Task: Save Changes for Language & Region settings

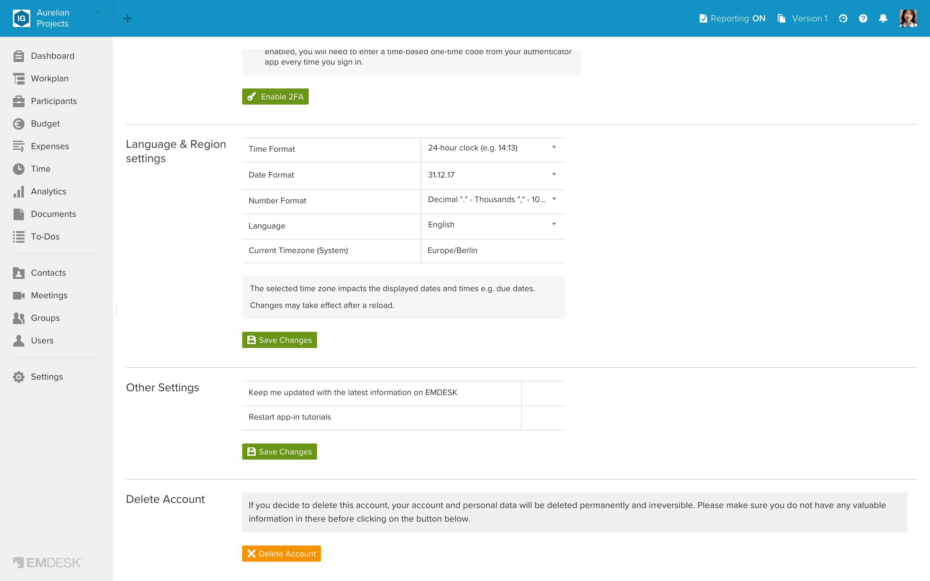Action: coord(279,340)
